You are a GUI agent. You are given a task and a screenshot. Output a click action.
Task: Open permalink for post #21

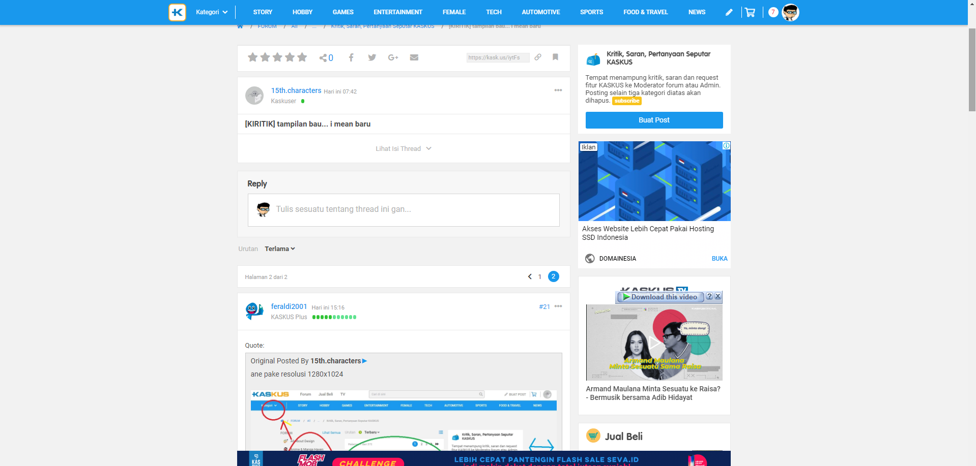(x=544, y=306)
